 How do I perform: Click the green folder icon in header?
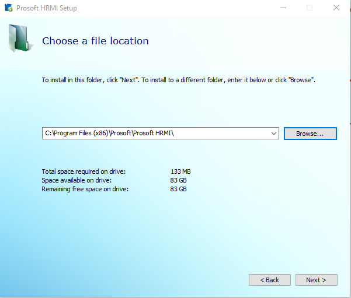(x=20, y=38)
